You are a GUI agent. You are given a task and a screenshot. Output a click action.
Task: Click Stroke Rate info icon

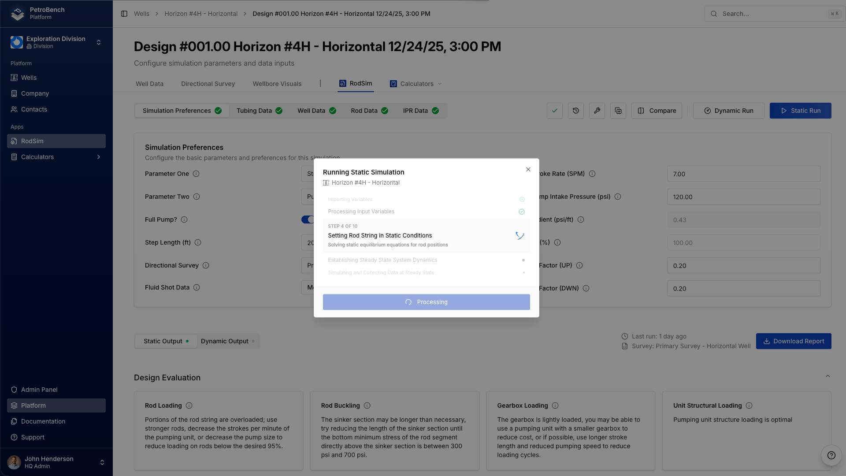592,174
